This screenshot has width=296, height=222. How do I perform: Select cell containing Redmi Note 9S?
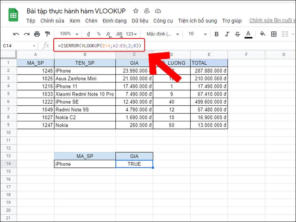tap(85, 110)
